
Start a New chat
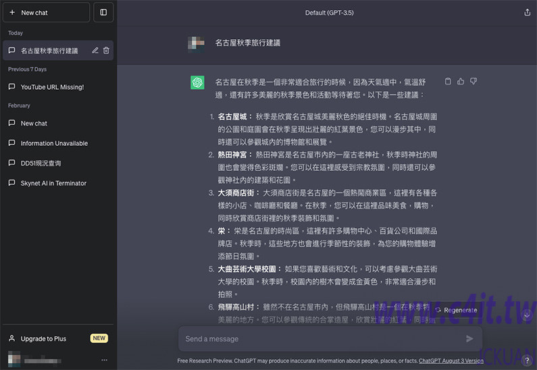click(46, 12)
